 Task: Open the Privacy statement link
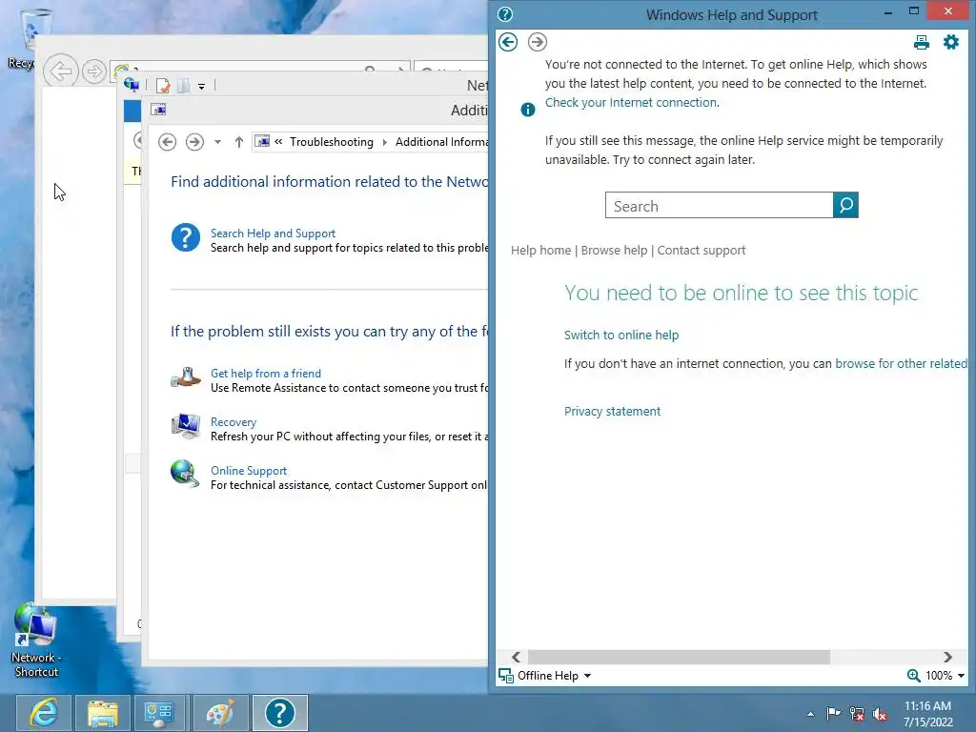click(613, 412)
